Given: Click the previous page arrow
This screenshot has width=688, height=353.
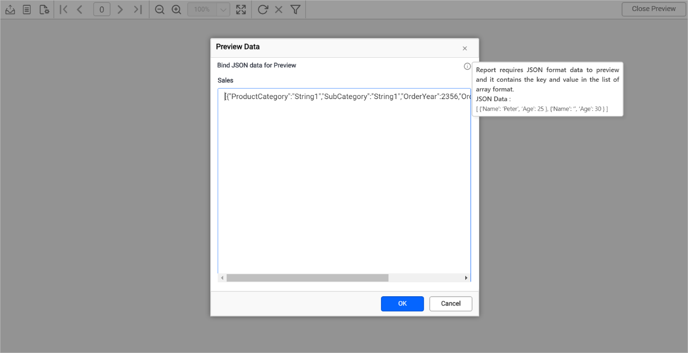Looking at the screenshot, I should click(80, 9).
